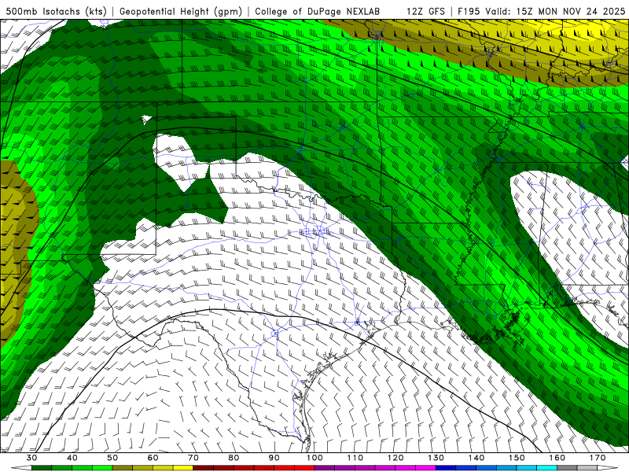629x472 pixels.
Task: Click the 'Valid: 15Z MON NOV 24 2025' text
Action: coord(555,11)
